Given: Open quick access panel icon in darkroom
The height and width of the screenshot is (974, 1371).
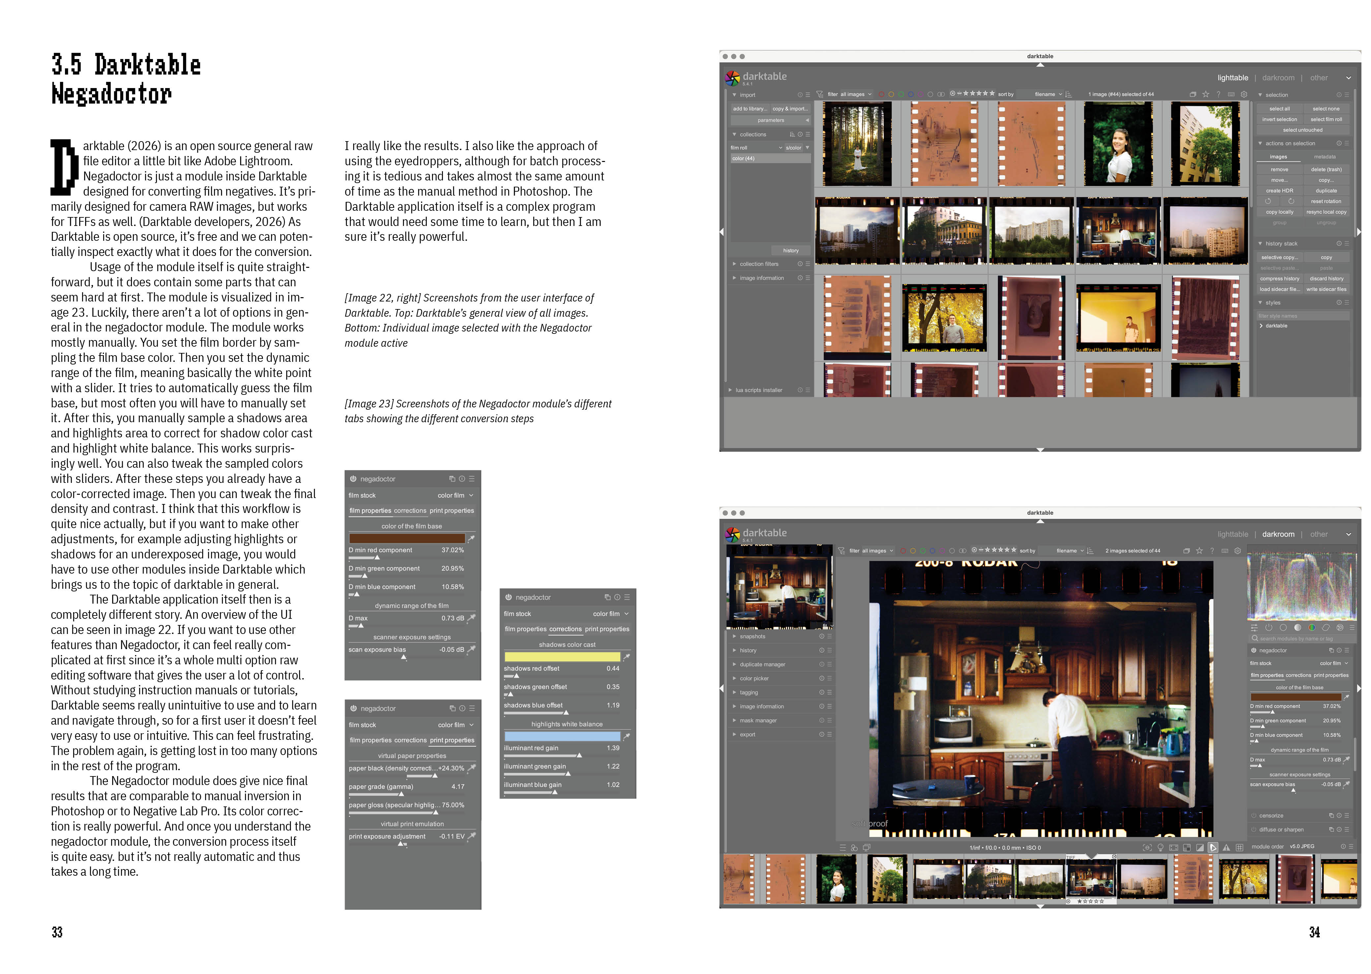Looking at the screenshot, I should [x=1254, y=627].
